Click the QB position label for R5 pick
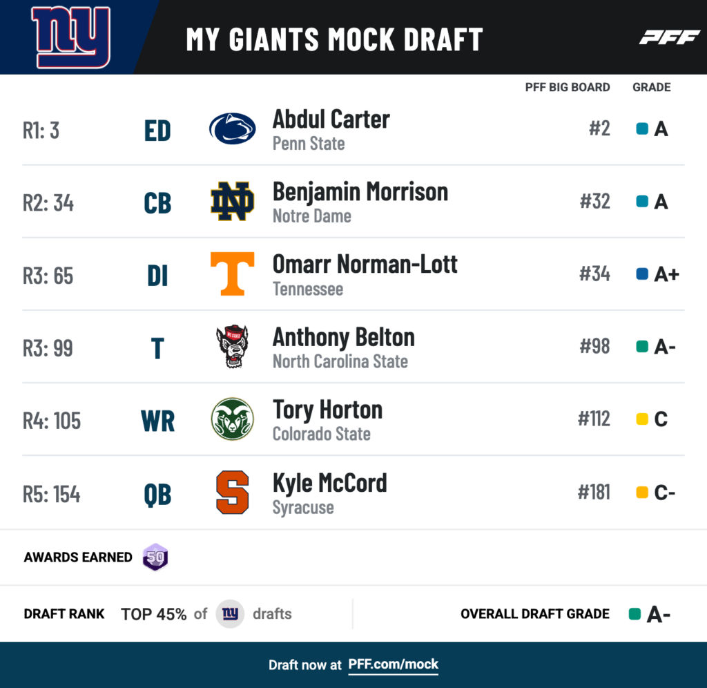 coord(157,495)
